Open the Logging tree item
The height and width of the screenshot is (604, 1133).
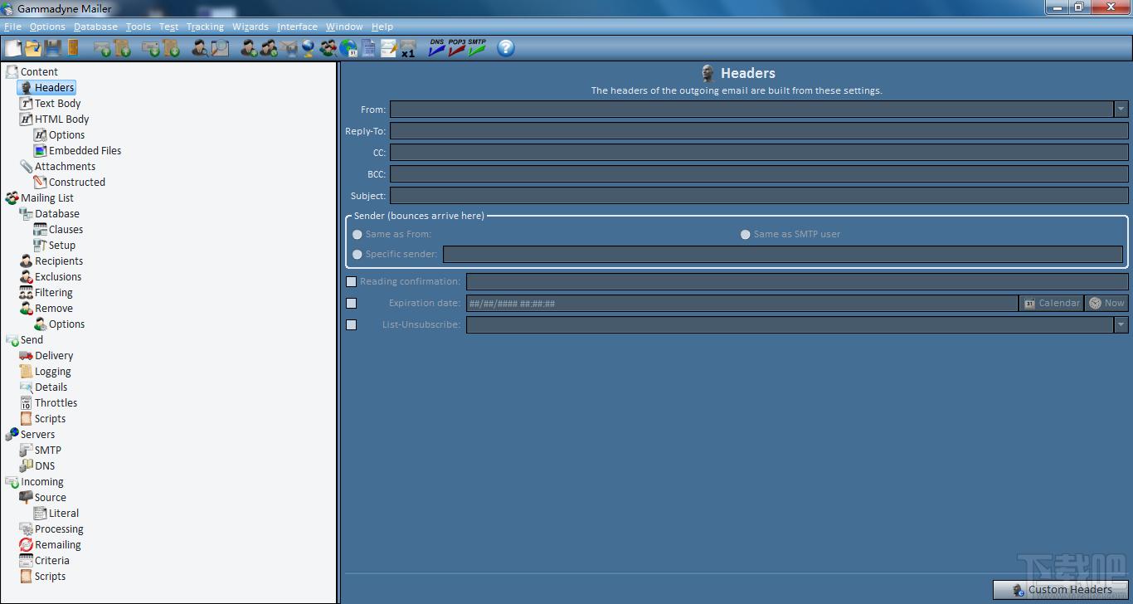coord(45,371)
